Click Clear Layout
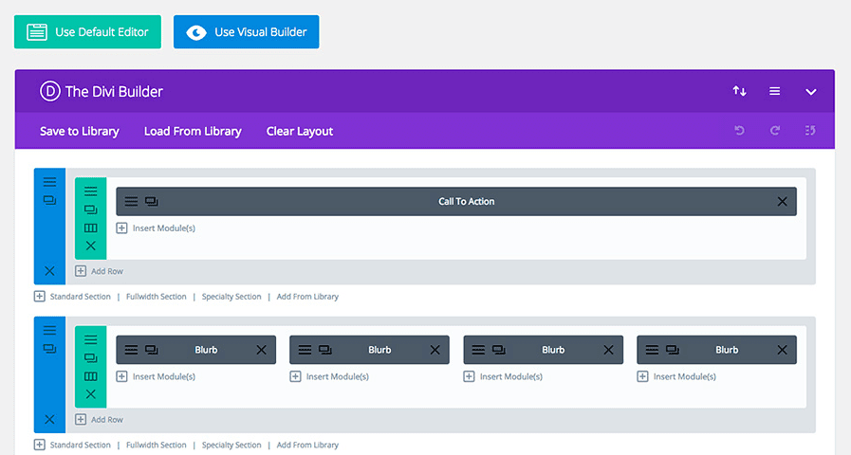The width and height of the screenshot is (851, 455). click(300, 131)
